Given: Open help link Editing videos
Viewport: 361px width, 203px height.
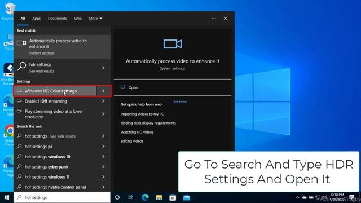Looking at the screenshot, I should [132, 141].
